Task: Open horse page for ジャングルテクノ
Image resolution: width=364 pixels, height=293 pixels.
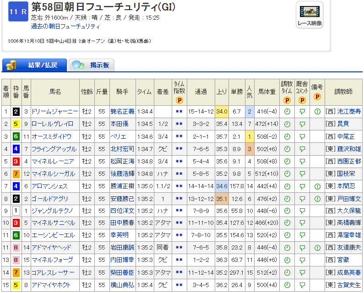Action: [x=52, y=211]
